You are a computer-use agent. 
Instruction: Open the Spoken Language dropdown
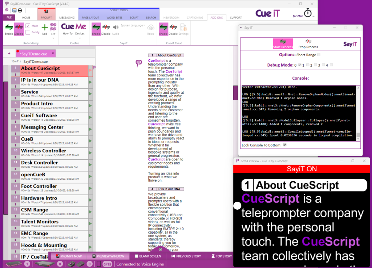tap(135, 25)
